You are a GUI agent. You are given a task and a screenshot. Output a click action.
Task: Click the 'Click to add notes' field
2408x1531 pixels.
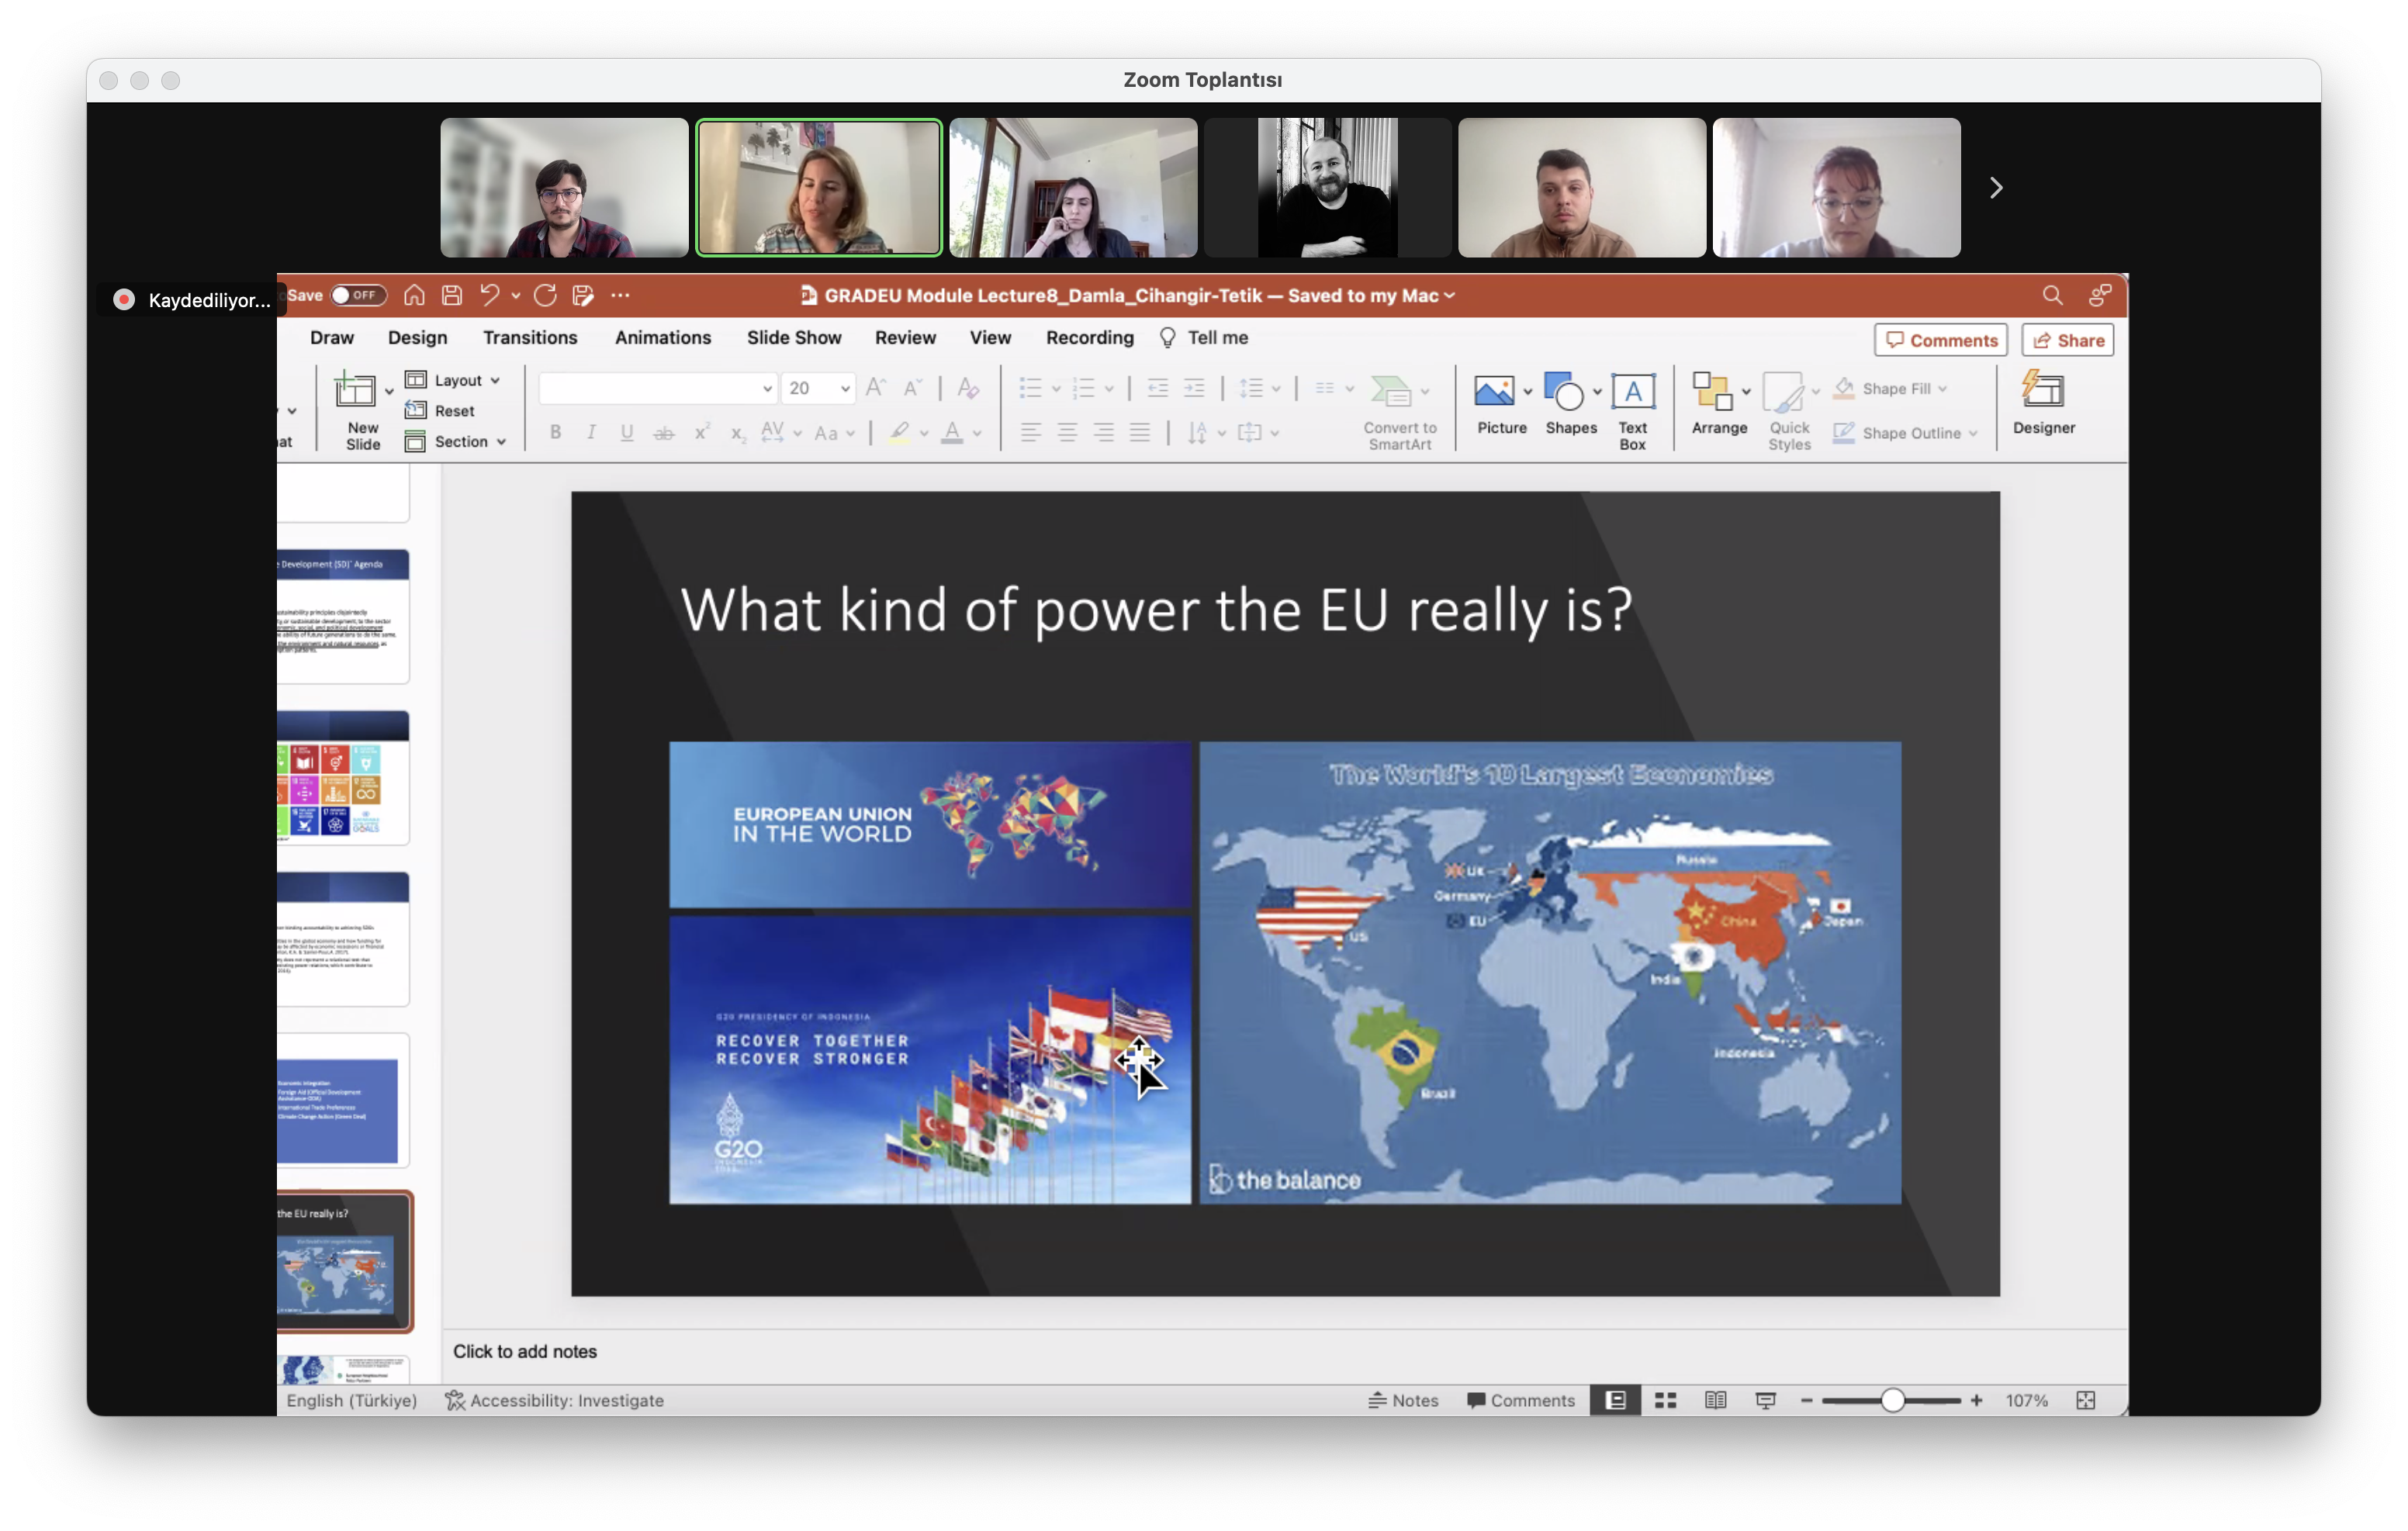(525, 1351)
